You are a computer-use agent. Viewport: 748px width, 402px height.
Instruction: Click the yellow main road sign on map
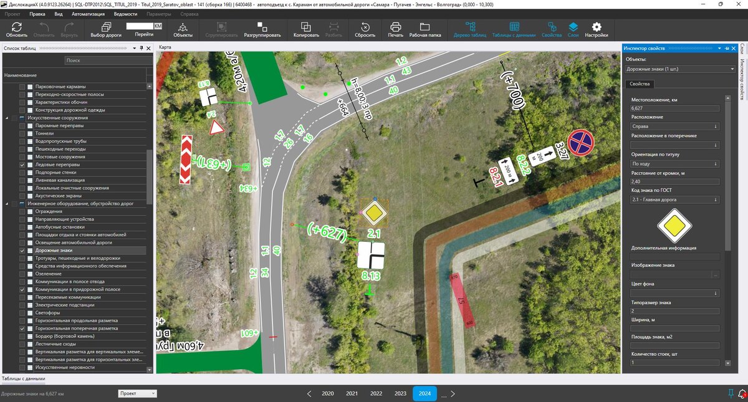(373, 213)
